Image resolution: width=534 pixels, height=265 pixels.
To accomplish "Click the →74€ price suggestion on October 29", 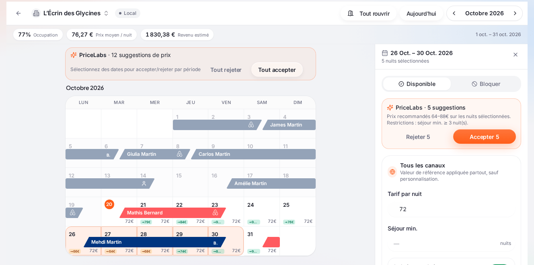I will [182, 251].
